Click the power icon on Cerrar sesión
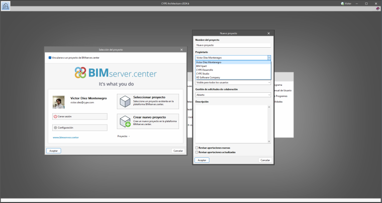Screen dimensions: 382x203 pos(55,117)
